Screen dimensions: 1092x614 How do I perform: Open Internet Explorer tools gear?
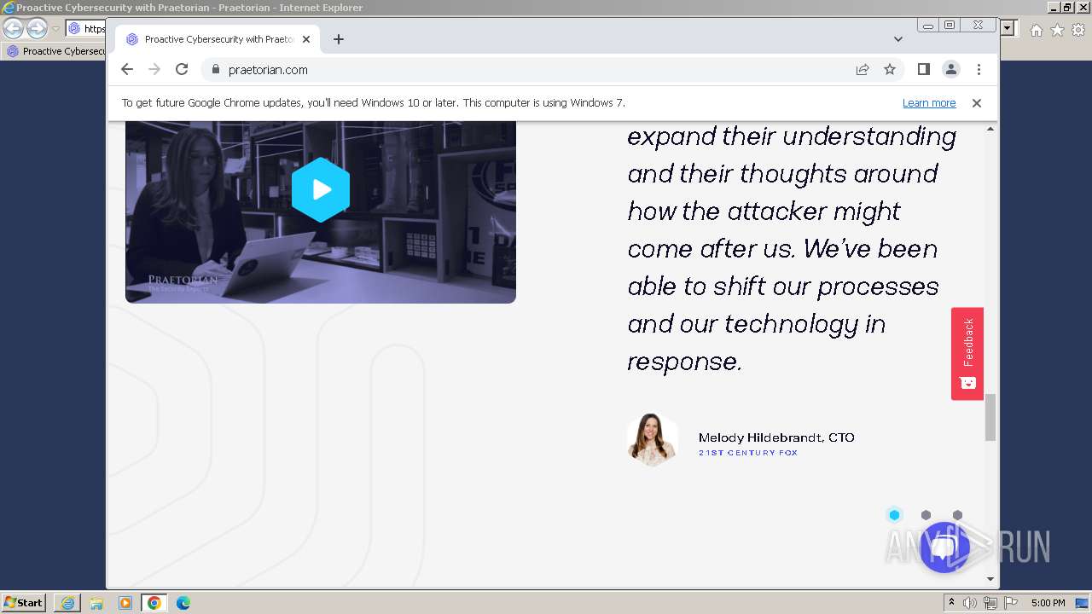(x=1078, y=30)
